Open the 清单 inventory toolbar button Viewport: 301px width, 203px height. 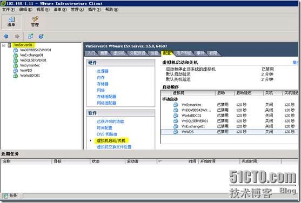(11, 22)
